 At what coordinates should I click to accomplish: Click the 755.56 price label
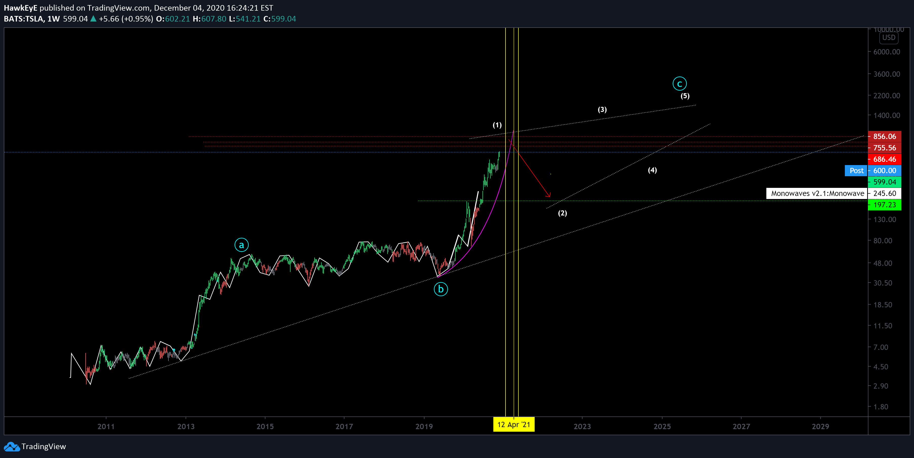tap(885, 148)
